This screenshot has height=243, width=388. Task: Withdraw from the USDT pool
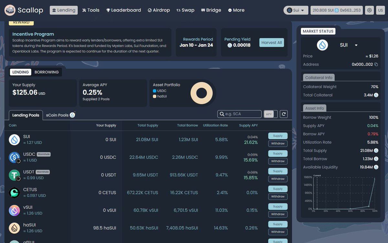278,179
